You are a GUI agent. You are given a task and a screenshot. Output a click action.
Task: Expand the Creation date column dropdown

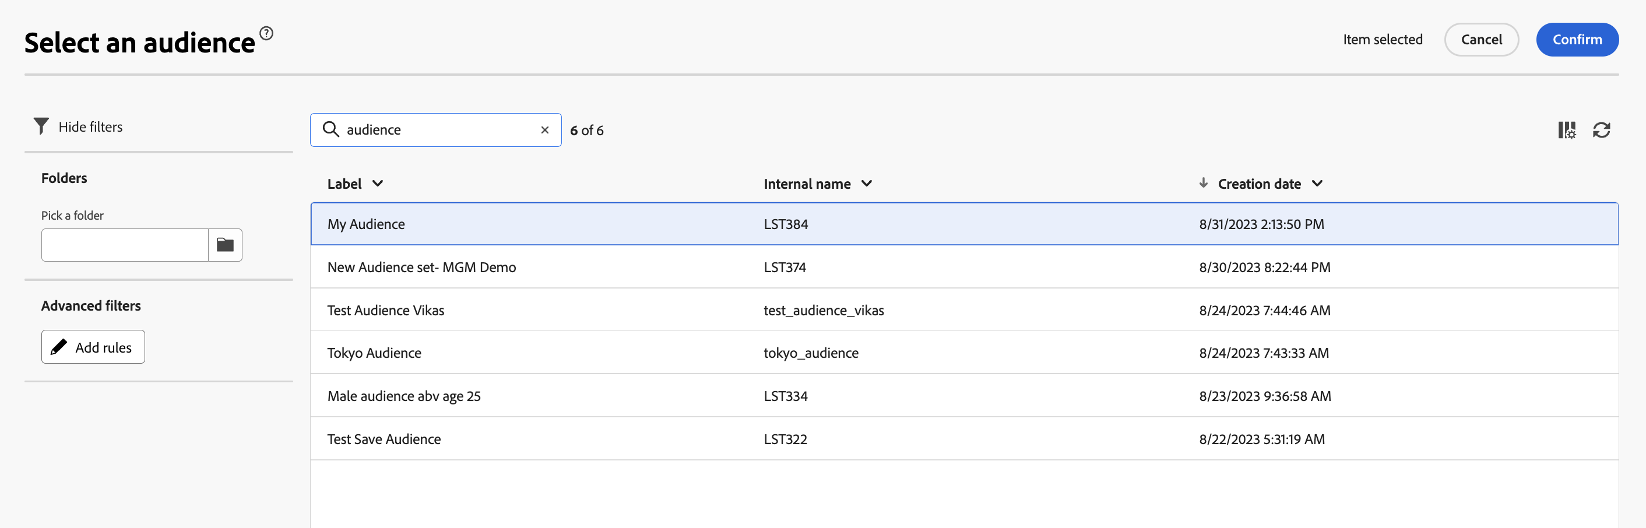pos(1317,184)
